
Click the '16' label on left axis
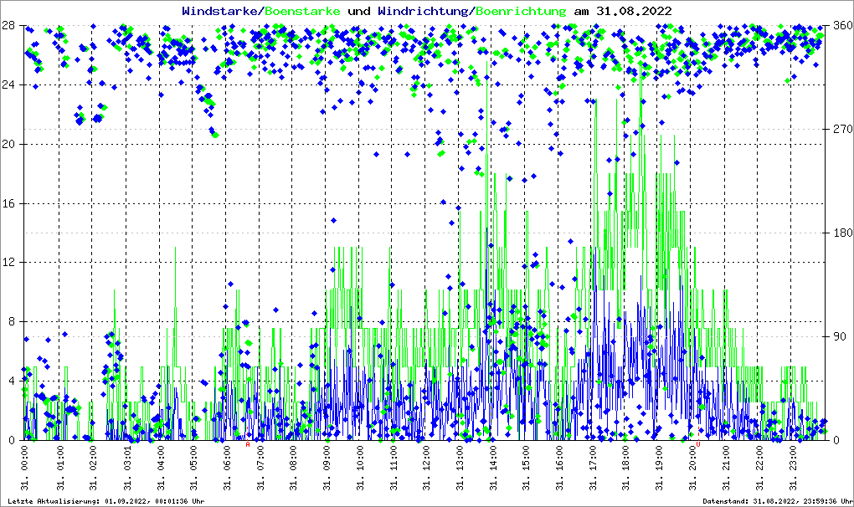click(8, 203)
